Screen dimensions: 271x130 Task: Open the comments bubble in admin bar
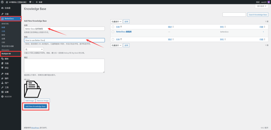[x=30, y=2]
